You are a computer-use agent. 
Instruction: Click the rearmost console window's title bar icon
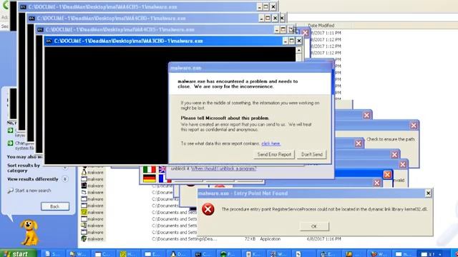tap(23, 6)
